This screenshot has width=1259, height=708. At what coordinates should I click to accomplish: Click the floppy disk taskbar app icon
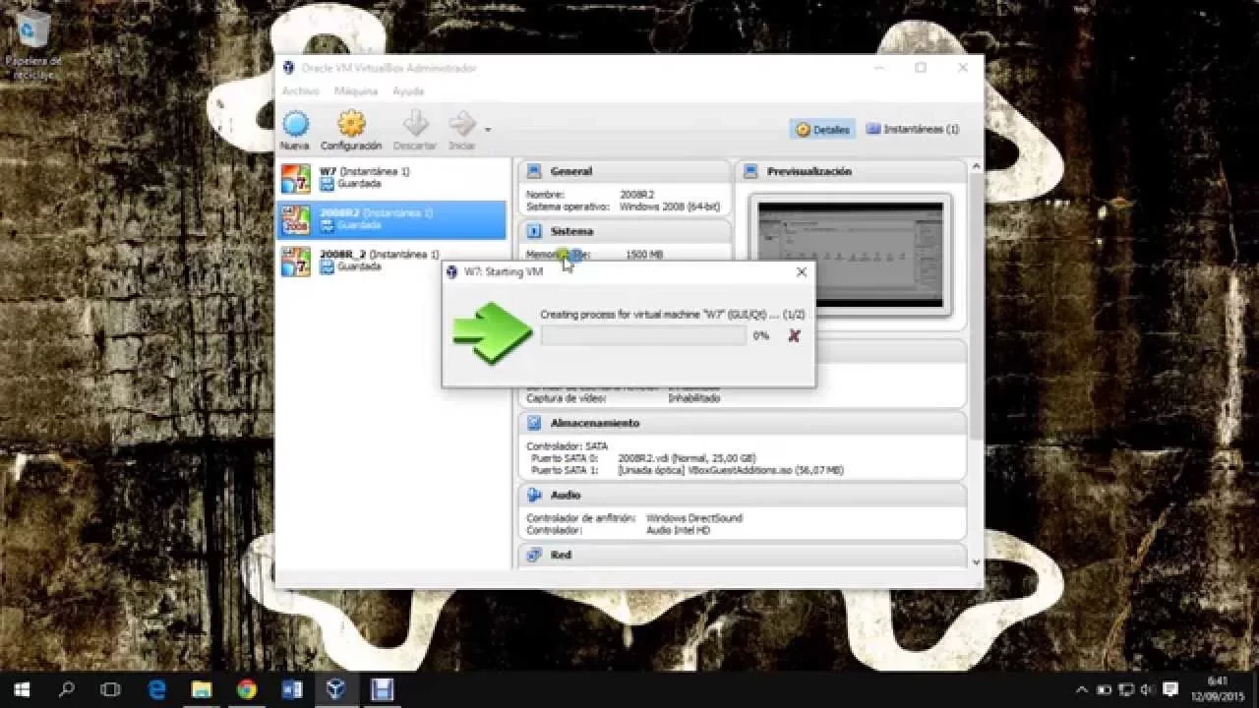click(382, 689)
